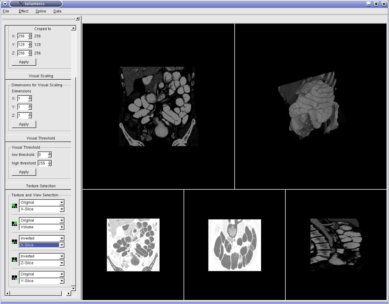This screenshot has width=389, height=304.
Task: Click layout icon beside Original Y-Slice selectors
Action: [x=14, y=278]
